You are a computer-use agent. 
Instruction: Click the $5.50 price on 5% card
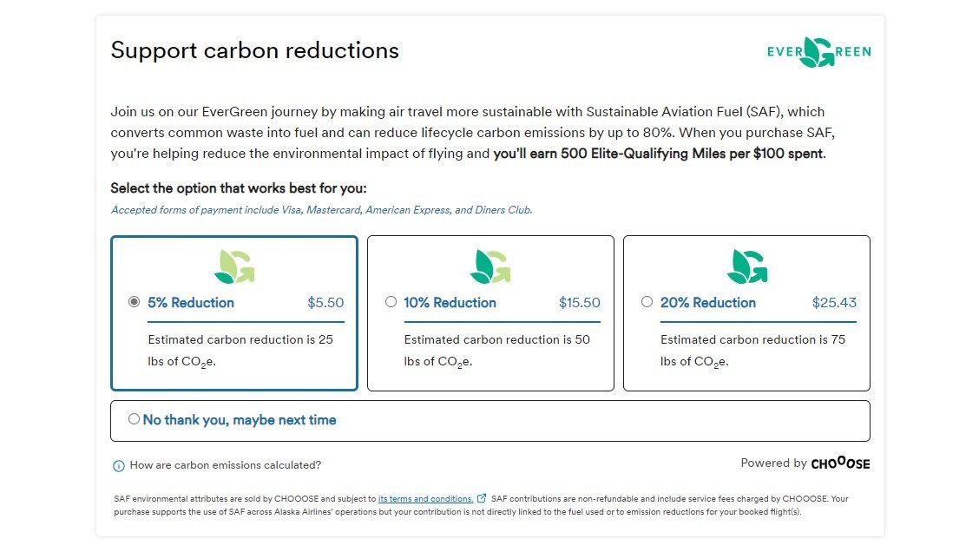point(325,303)
